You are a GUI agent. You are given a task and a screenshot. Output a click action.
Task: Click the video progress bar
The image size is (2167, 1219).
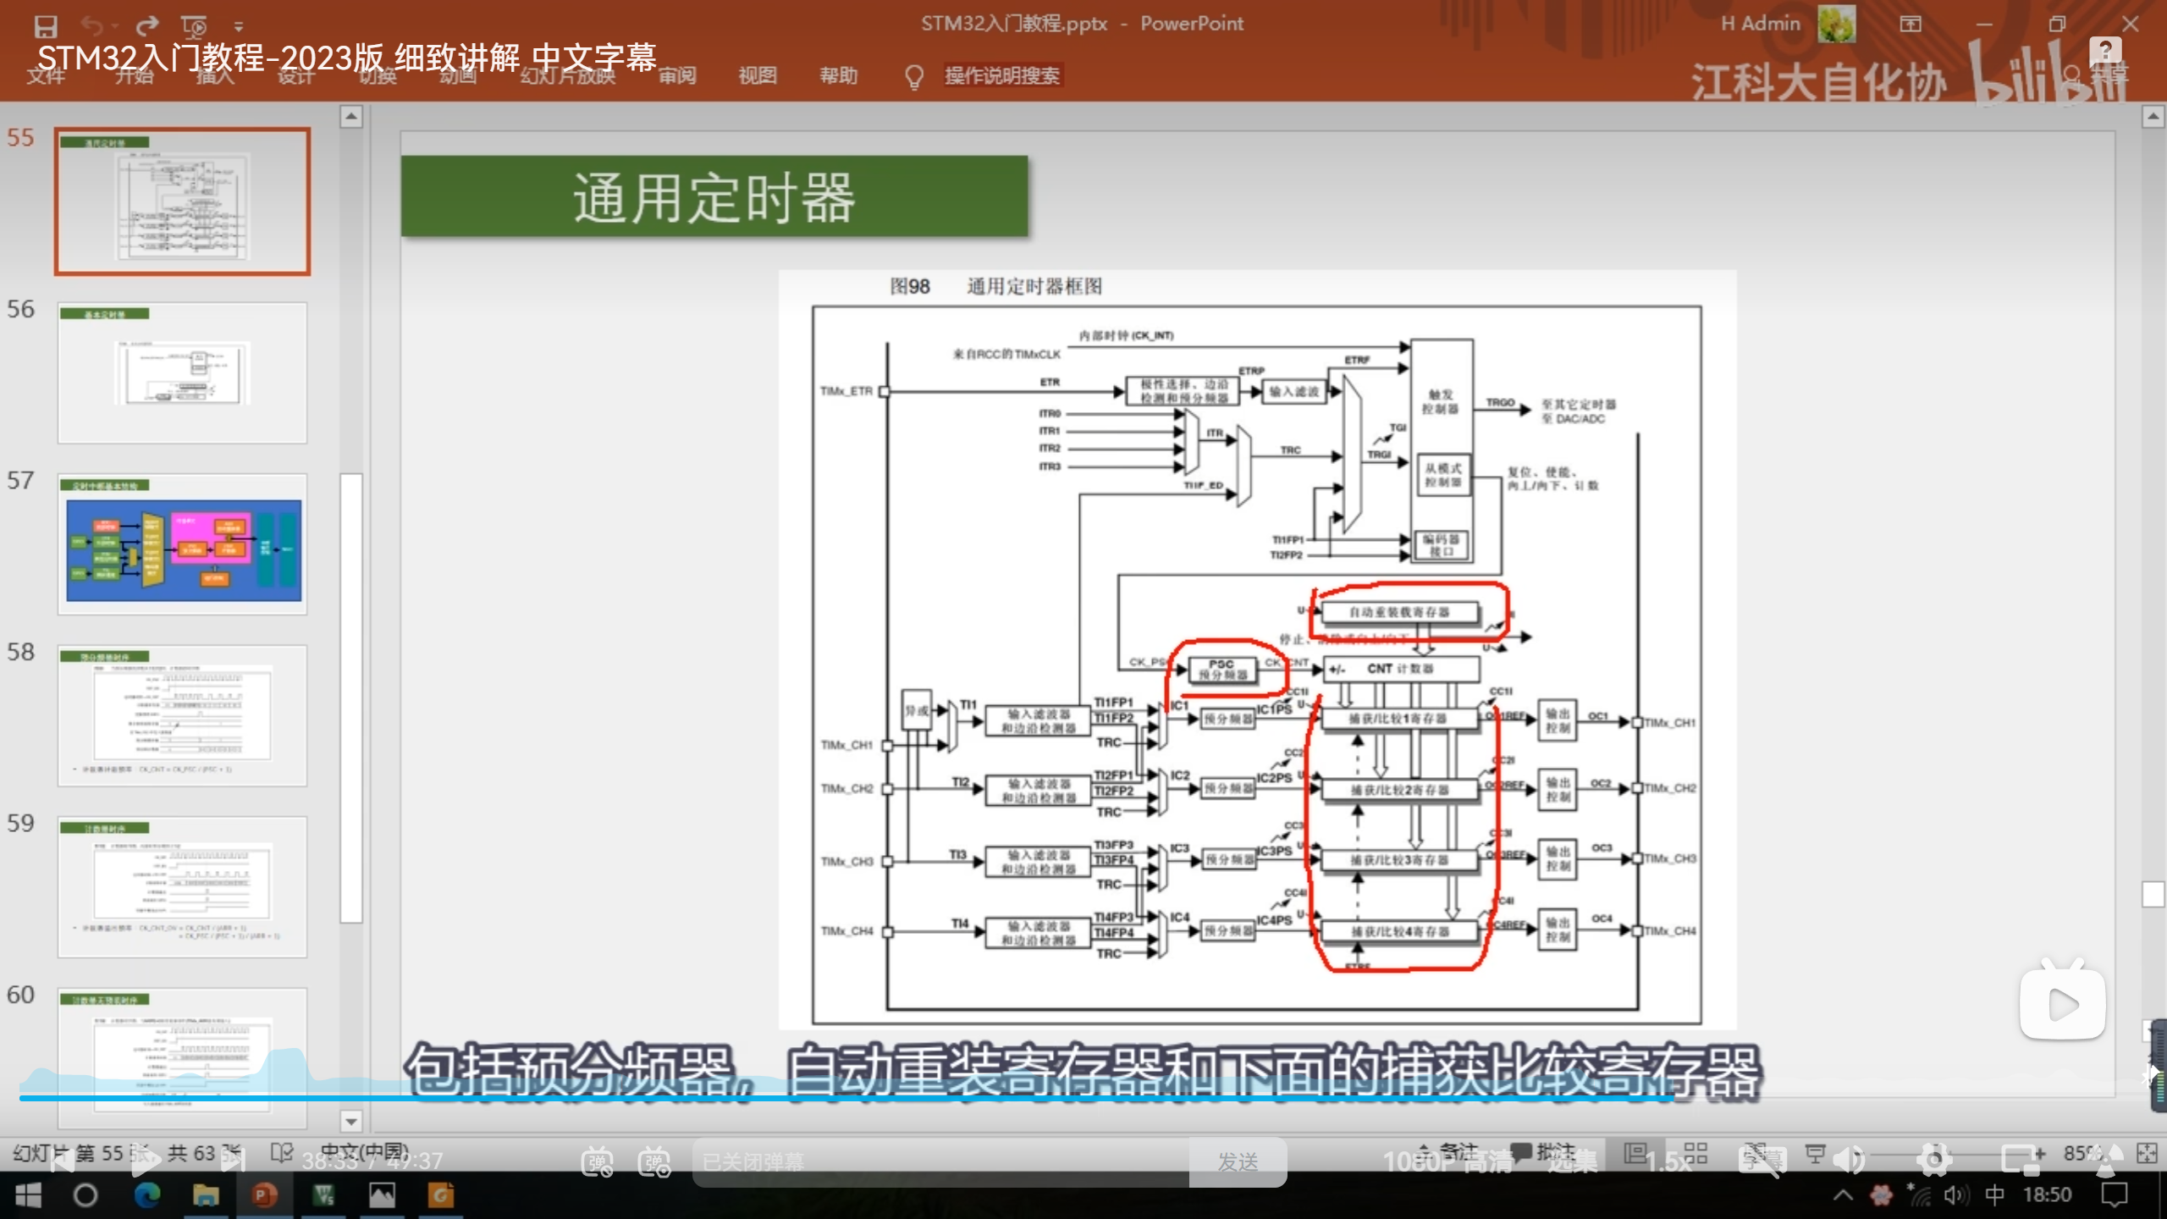pyautogui.click(x=846, y=1098)
